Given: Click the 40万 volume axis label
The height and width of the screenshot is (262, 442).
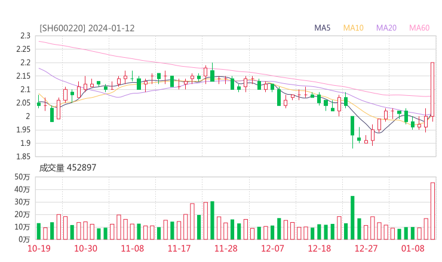Looking at the screenshot, I should (x=22, y=189).
